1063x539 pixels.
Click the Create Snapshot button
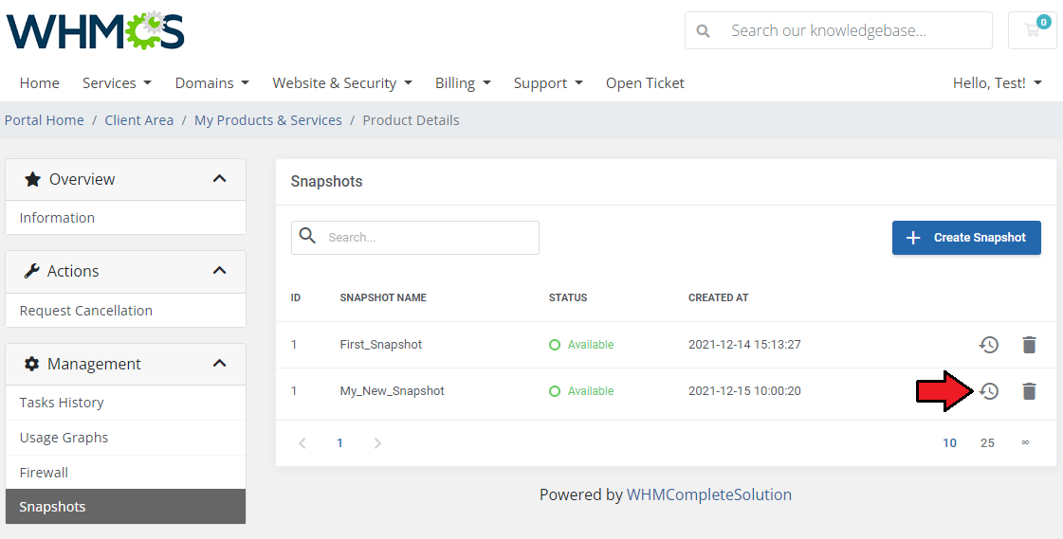(x=966, y=238)
